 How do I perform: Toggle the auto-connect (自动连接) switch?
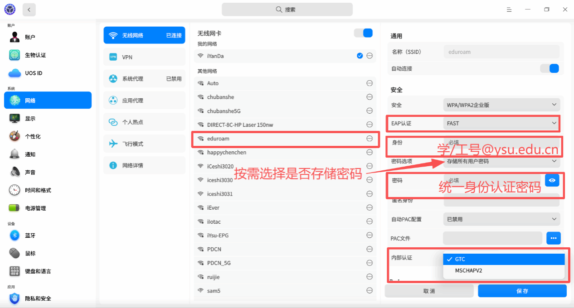click(x=549, y=68)
